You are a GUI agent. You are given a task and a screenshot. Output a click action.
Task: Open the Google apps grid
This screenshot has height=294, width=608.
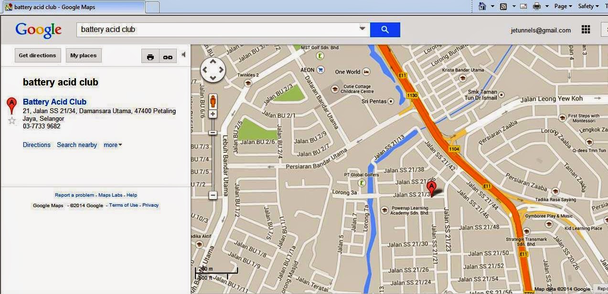pos(586,30)
